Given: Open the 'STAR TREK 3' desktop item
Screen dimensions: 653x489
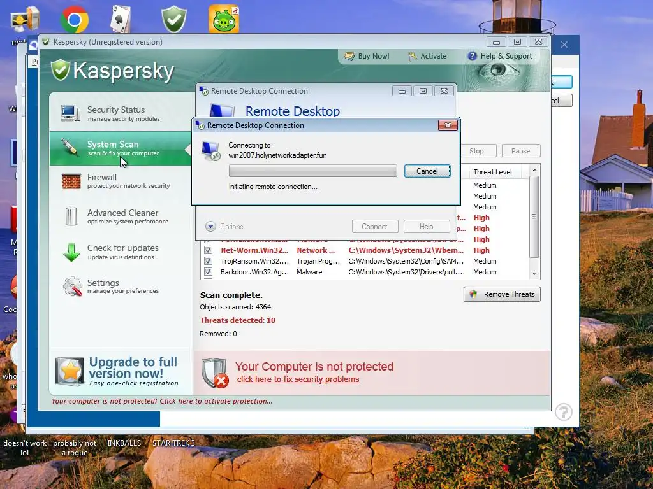Looking at the screenshot, I should (x=173, y=443).
